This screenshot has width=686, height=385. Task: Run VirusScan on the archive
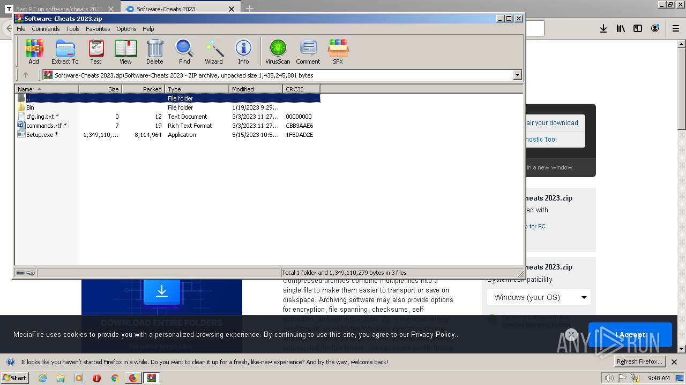(278, 52)
